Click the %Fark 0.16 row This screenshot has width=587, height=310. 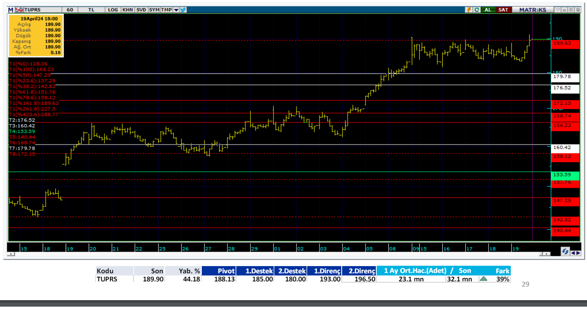point(36,52)
